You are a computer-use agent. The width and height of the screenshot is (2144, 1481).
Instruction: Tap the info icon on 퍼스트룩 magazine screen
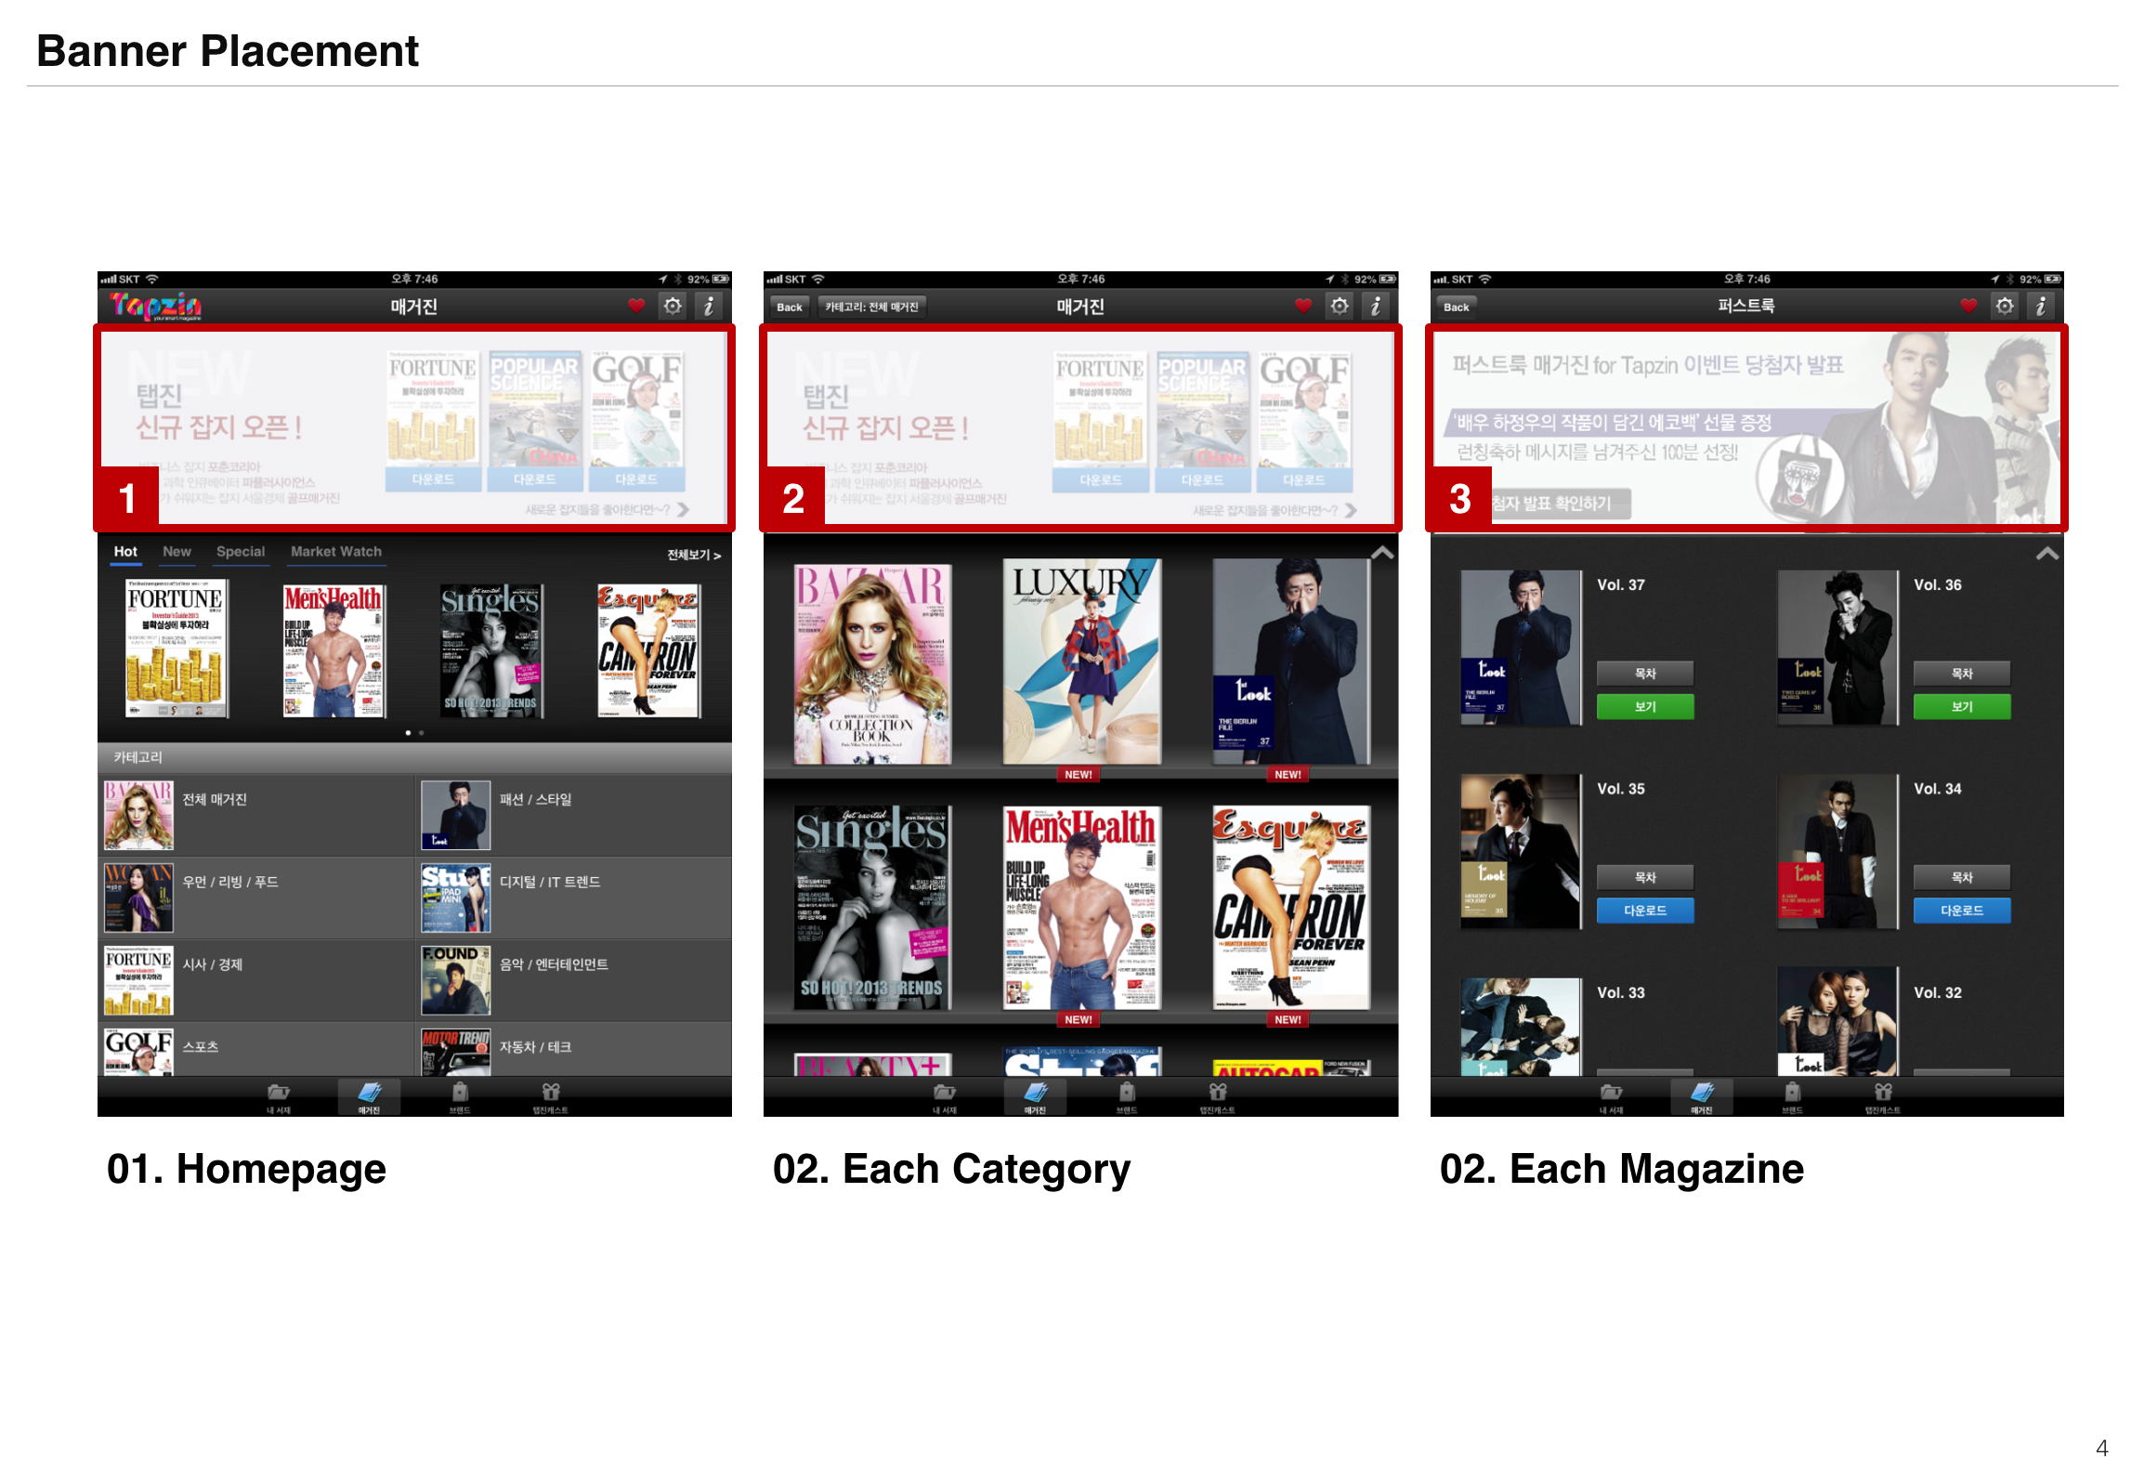tap(2041, 306)
